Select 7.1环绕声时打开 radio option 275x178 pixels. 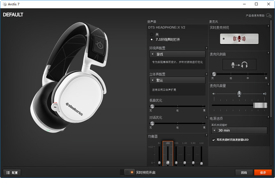point(151,39)
